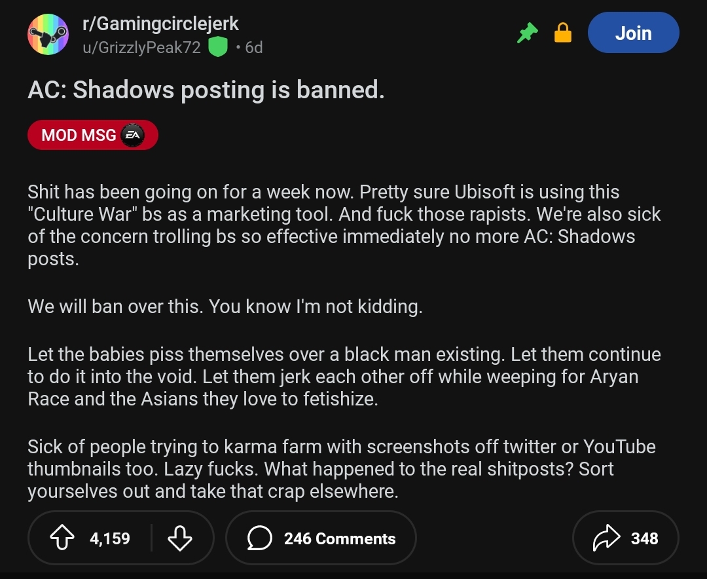Click the 348 share count

pos(644,538)
